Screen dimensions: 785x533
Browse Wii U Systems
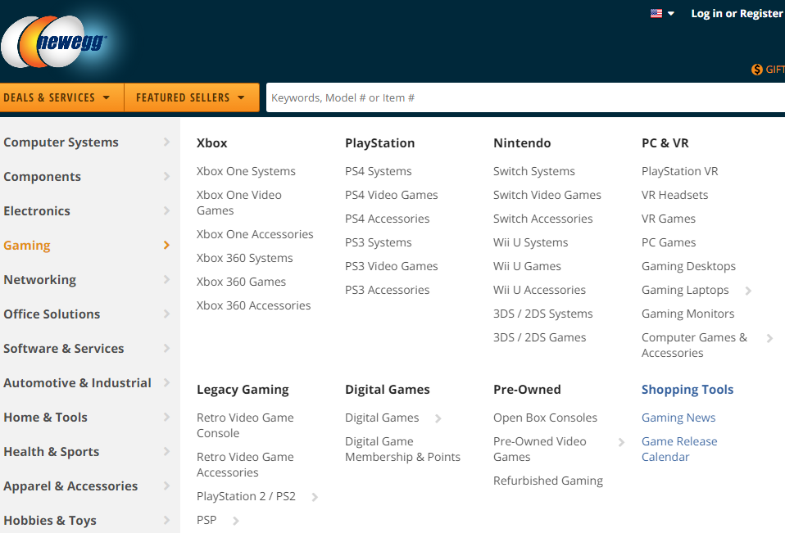pyautogui.click(x=531, y=242)
